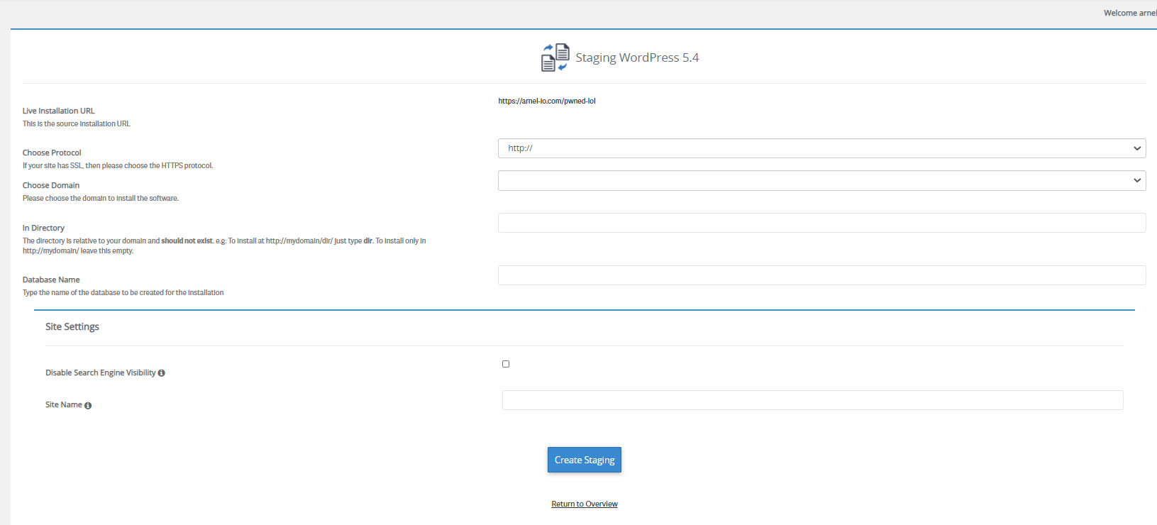Click the Choose Domain label
The width and height of the screenshot is (1157, 525).
pyautogui.click(x=51, y=185)
